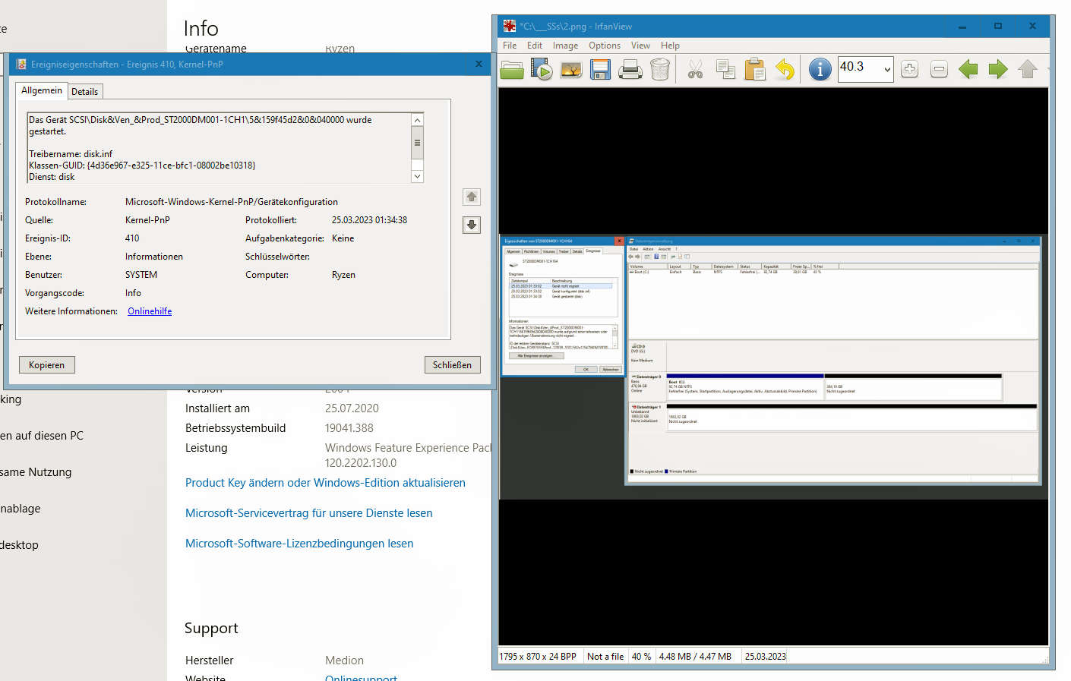
Task: Save the image with the floppy disk icon
Action: pos(600,70)
